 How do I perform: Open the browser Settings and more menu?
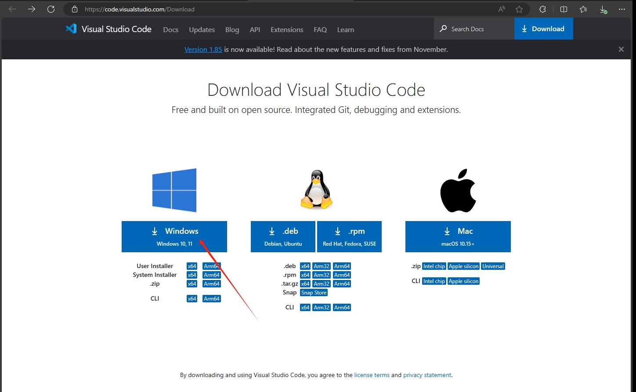pos(622,9)
